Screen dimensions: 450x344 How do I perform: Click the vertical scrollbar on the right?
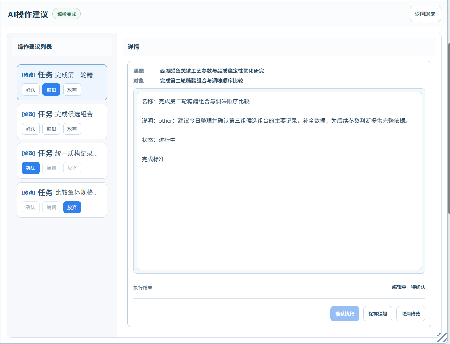tap(448, 128)
